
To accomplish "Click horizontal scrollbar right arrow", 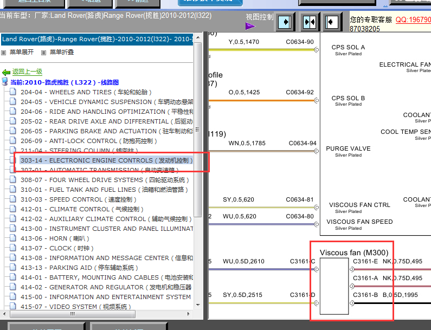I will coord(188,314).
